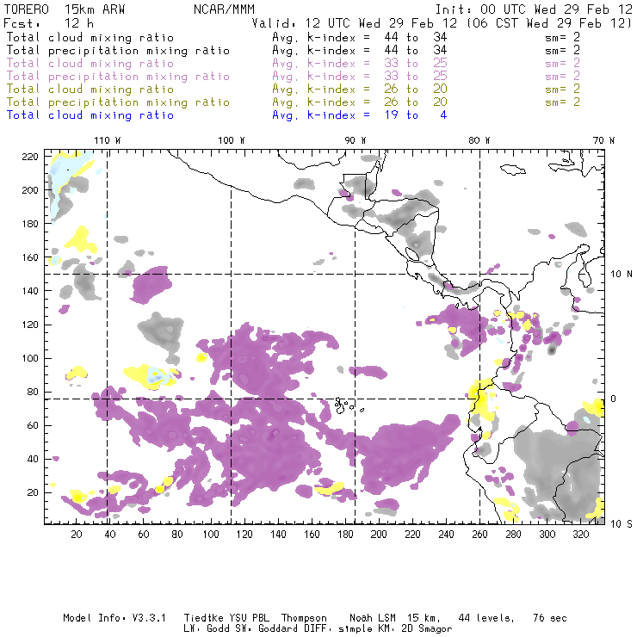Click the olive 'Total precipitation mixing ratio' legend row
This screenshot has width=637, height=637.
(x=118, y=102)
